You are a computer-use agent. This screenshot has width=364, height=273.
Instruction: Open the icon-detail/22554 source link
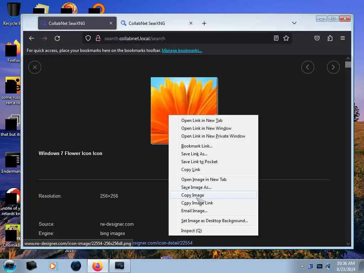[x=162, y=243]
